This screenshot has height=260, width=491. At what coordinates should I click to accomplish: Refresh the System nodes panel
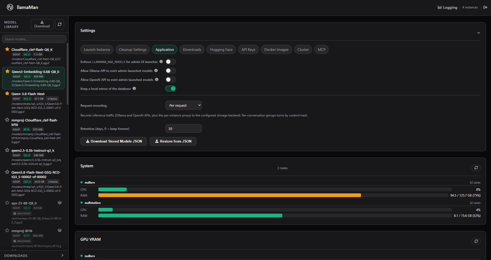[x=476, y=168]
